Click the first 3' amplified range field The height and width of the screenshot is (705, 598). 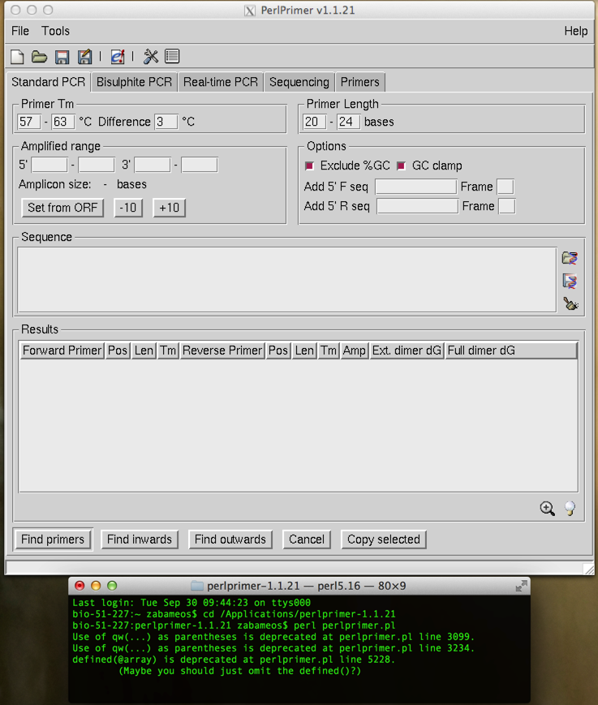[x=153, y=165]
